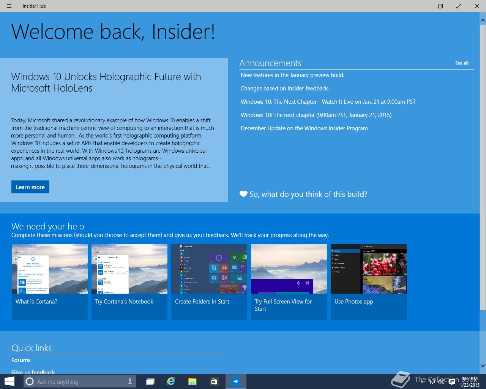Open the 'Try Cortana's Notebook' mission tile
This screenshot has height=389, width=486.
click(129, 282)
